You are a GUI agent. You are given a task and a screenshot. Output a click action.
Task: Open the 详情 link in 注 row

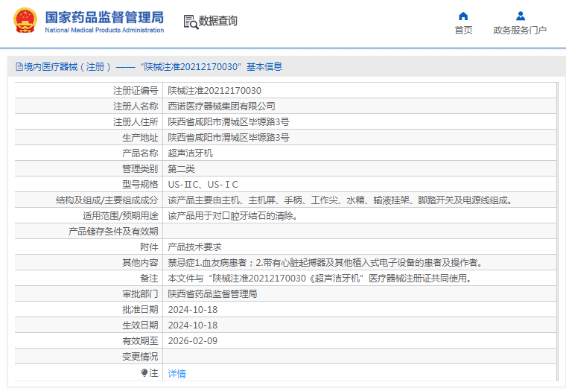click(177, 373)
